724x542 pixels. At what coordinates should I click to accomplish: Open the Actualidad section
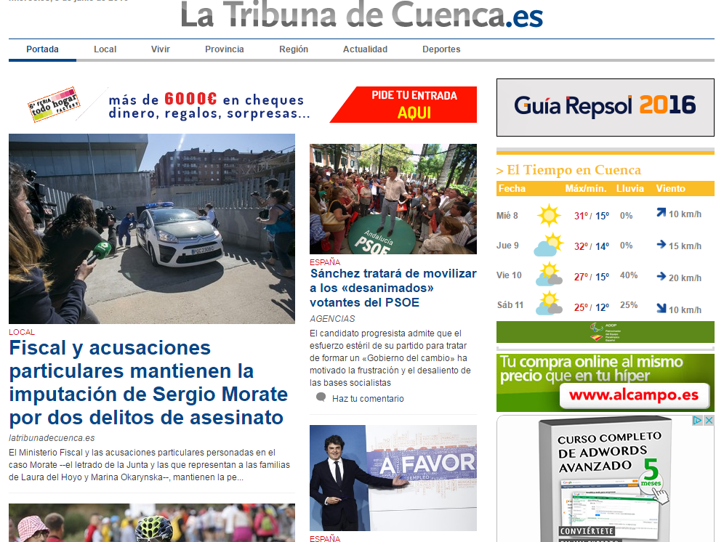tap(365, 49)
